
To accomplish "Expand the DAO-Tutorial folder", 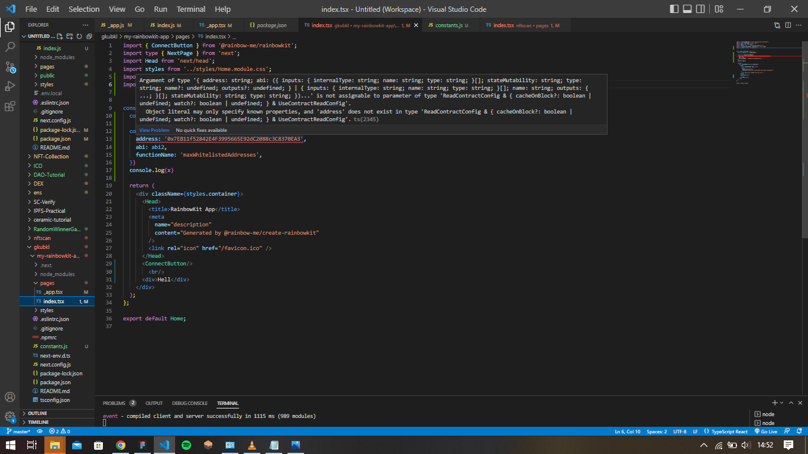I will click(57, 175).
